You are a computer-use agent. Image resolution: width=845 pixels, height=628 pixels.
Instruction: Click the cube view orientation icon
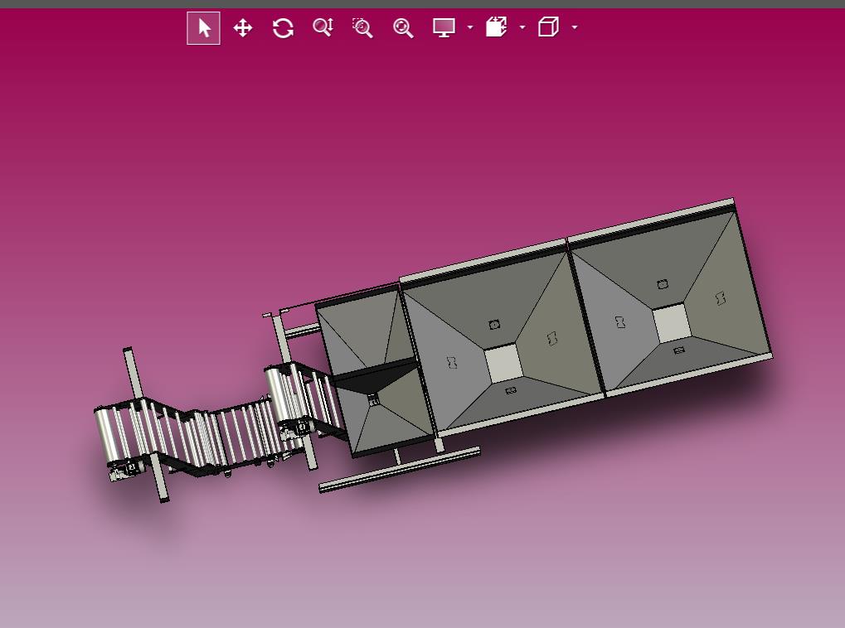coord(548,27)
